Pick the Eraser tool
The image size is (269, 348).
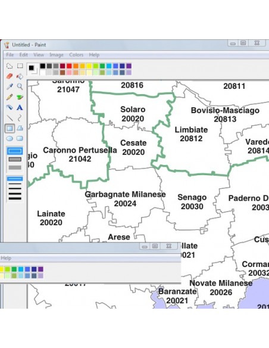coord(10,76)
